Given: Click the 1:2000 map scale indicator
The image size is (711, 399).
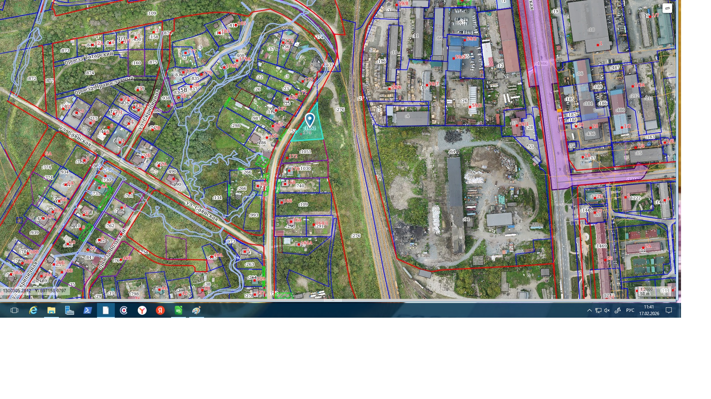Looking at the screenshot, I should click(647, 290).
